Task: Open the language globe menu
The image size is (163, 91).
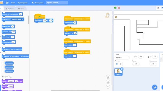Action: click(7, 3)
